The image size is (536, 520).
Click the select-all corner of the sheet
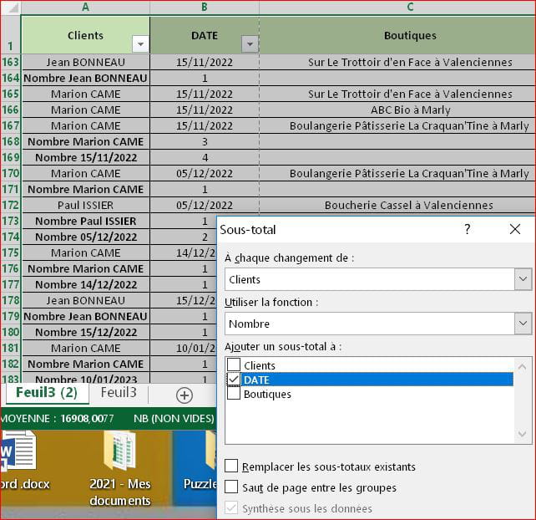tap(11, 8)
